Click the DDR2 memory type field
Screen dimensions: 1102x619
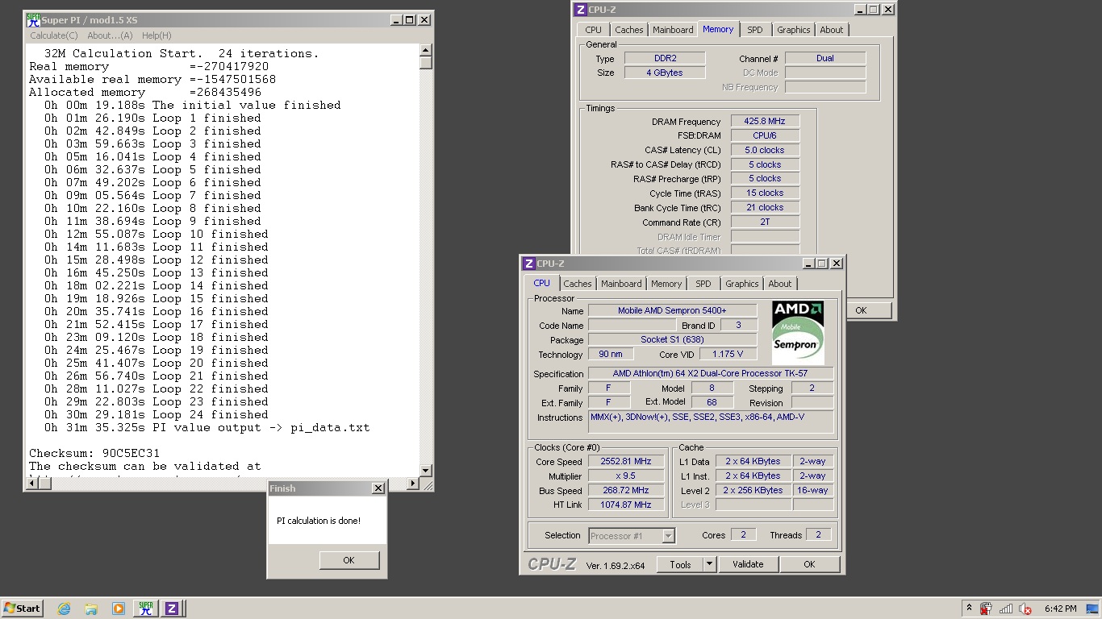tap(665, 58)
